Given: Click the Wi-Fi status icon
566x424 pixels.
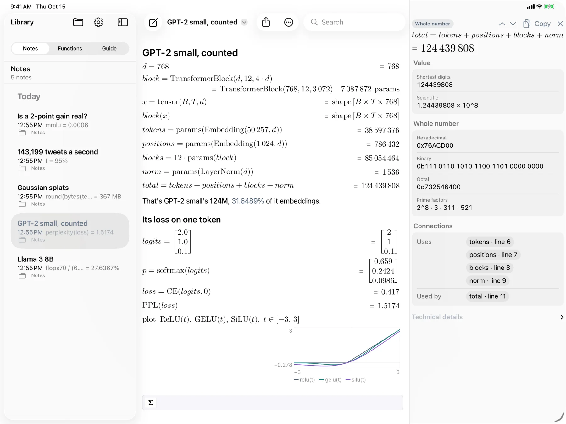Looking at the screenshot, I should pos(539,7).
